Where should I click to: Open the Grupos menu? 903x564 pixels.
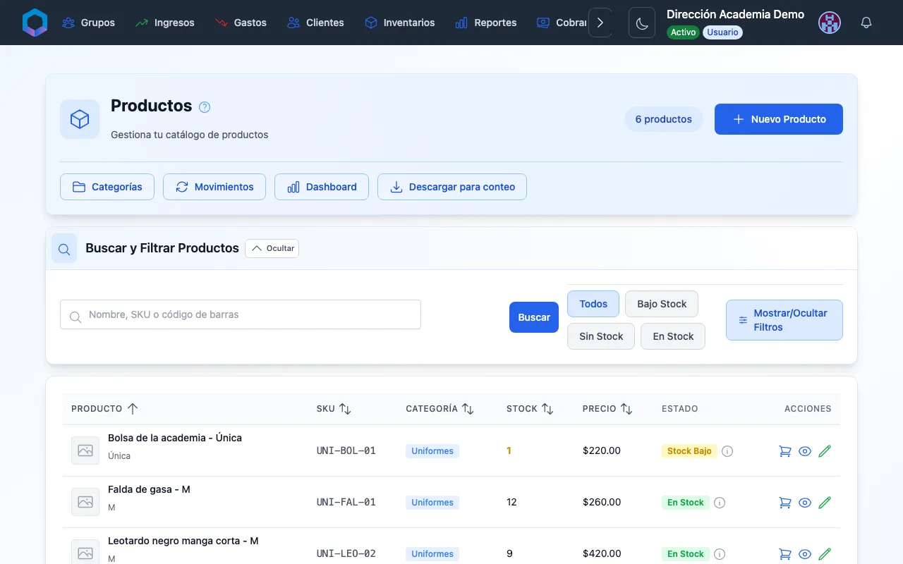point(88,23)
